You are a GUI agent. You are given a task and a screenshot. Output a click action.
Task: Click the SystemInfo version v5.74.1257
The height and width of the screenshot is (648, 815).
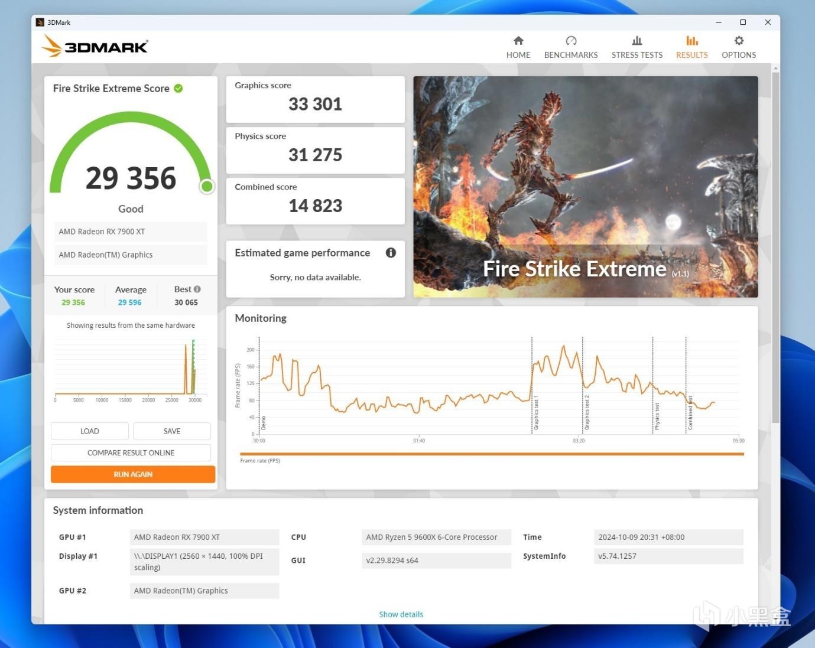(668, 556)
